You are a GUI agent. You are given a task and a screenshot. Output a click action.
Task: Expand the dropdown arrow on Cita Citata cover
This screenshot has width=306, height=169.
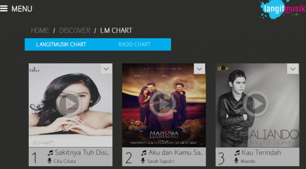tap(106, 69)
